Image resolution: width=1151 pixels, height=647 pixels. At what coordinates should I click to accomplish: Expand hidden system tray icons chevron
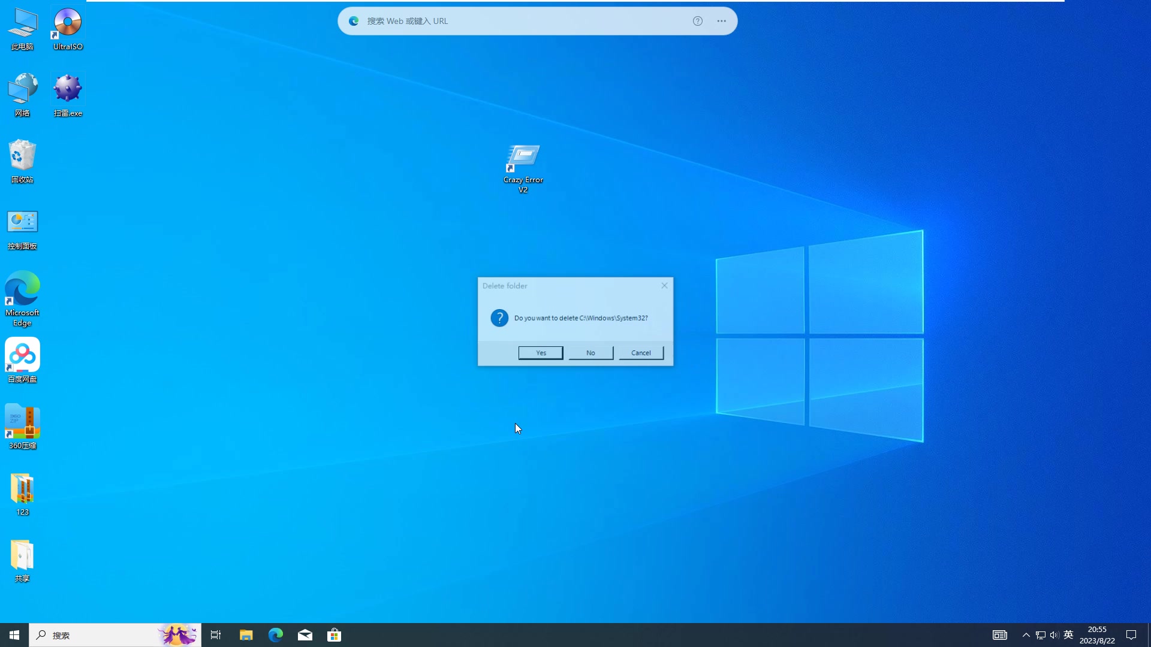(x=1026, y=635)
